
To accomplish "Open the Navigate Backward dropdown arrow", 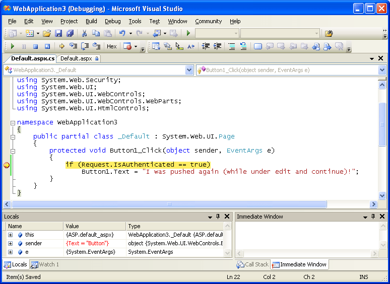I will click(165, 33).
